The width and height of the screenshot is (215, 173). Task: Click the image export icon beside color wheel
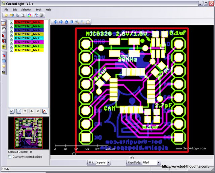point(36,15)
